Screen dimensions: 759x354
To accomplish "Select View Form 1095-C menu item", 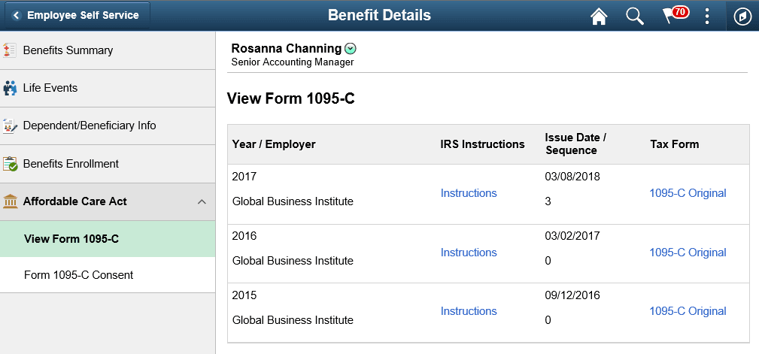I will (x=71, y=239).
